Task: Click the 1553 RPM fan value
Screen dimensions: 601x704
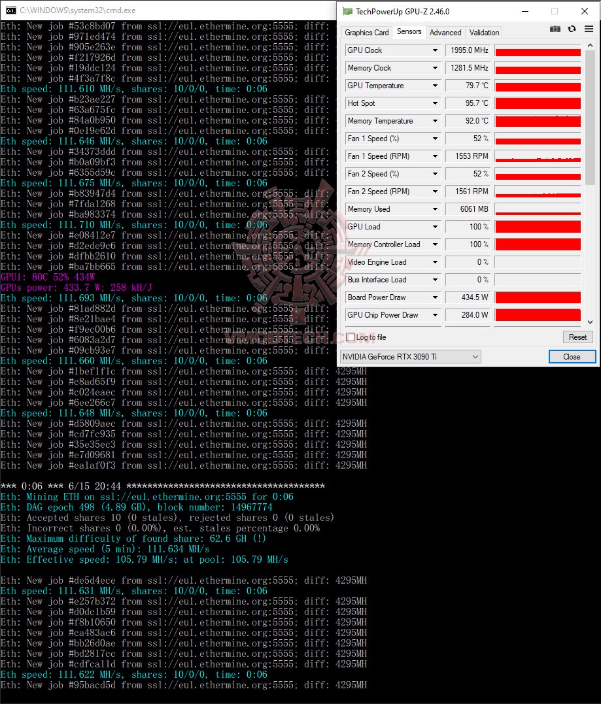Action: pos(468,156)
